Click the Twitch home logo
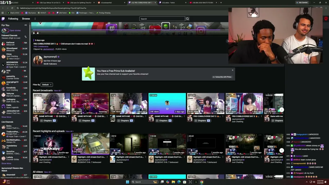Viewport: 329px width, 185px height. (3, 19)
